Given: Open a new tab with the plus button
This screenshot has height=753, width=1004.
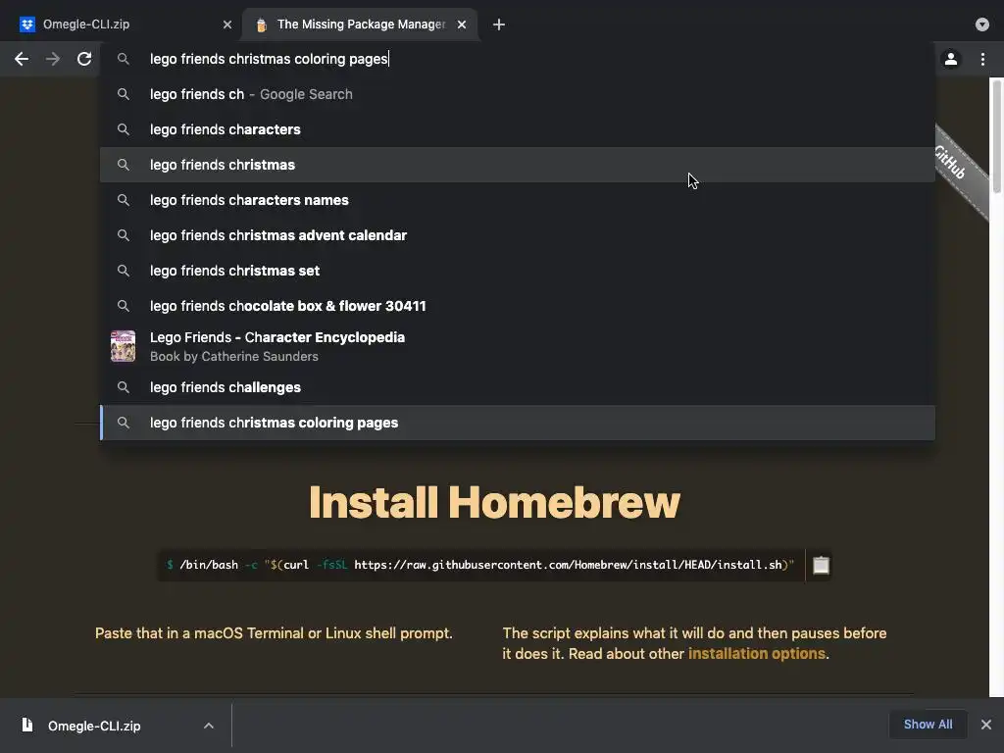Looking at the screenshot, I should click(x=499, y=25).
